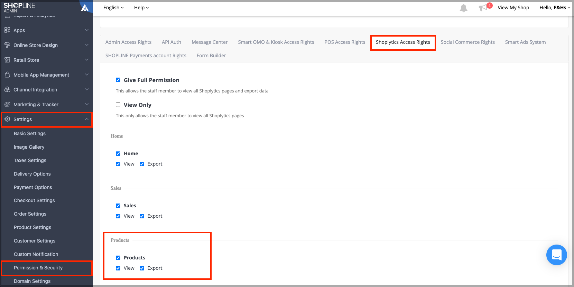Expand Mobile App Management chevron

tap(87, 75)
